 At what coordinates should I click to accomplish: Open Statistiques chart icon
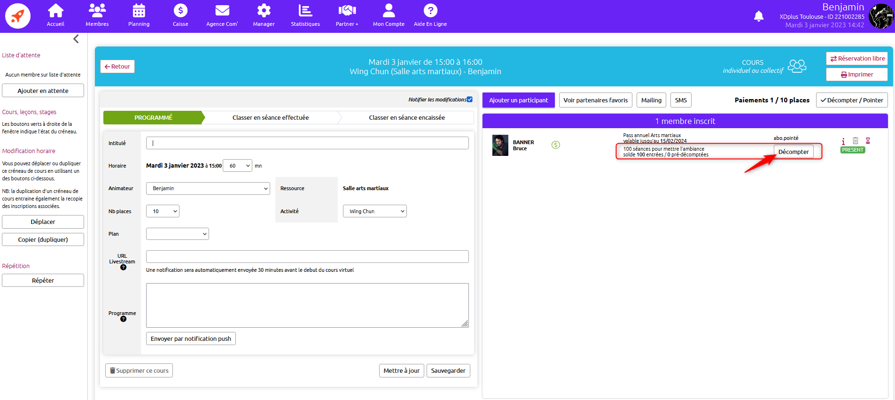[x=305, y=11]
